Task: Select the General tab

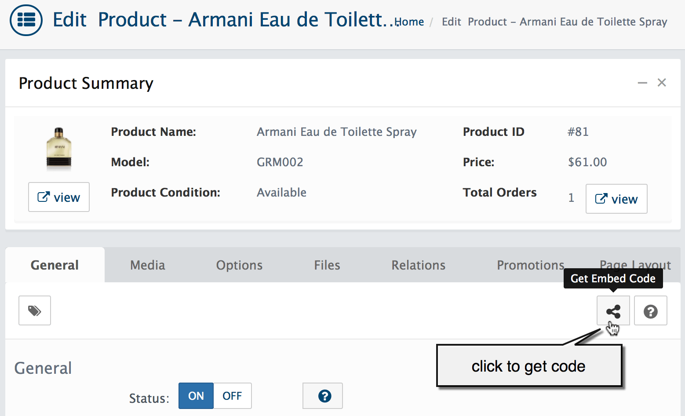Action: click(x=55, y=265)
